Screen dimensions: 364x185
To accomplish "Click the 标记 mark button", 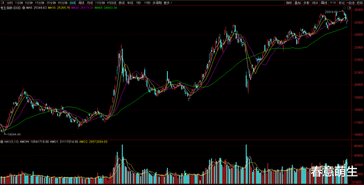I will 342,3.
